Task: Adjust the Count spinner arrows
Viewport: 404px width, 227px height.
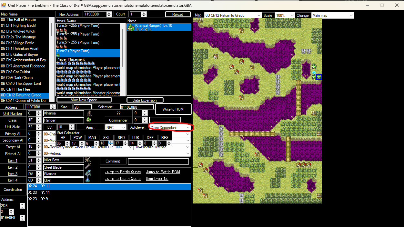Action: tap(144, 14)
